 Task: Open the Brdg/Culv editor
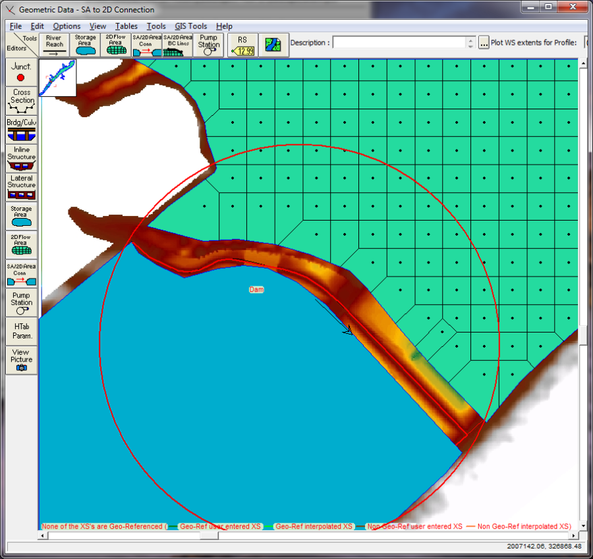click(x=20, y=130)
